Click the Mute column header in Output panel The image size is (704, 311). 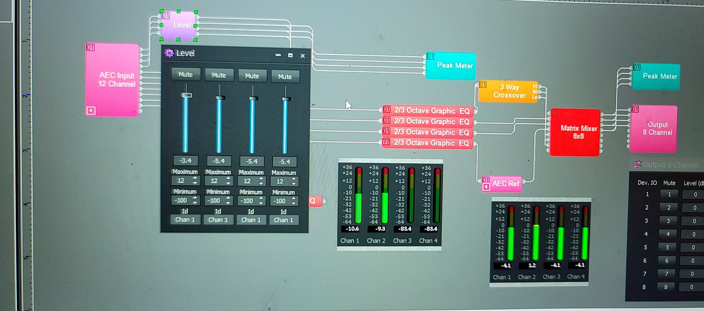point(669,183)
